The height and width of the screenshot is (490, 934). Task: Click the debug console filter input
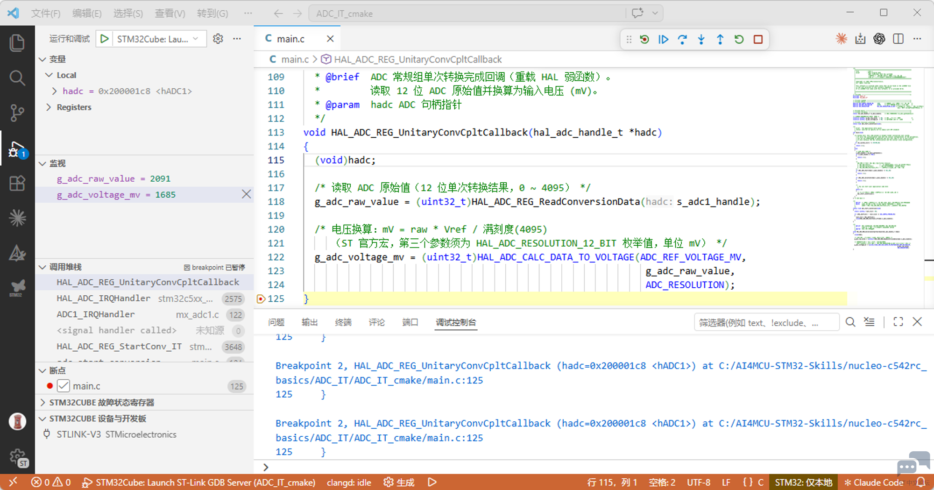coord(766,322)
